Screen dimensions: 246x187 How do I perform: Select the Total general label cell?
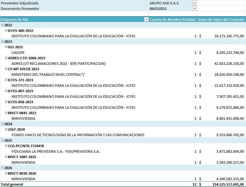point(75,184)
